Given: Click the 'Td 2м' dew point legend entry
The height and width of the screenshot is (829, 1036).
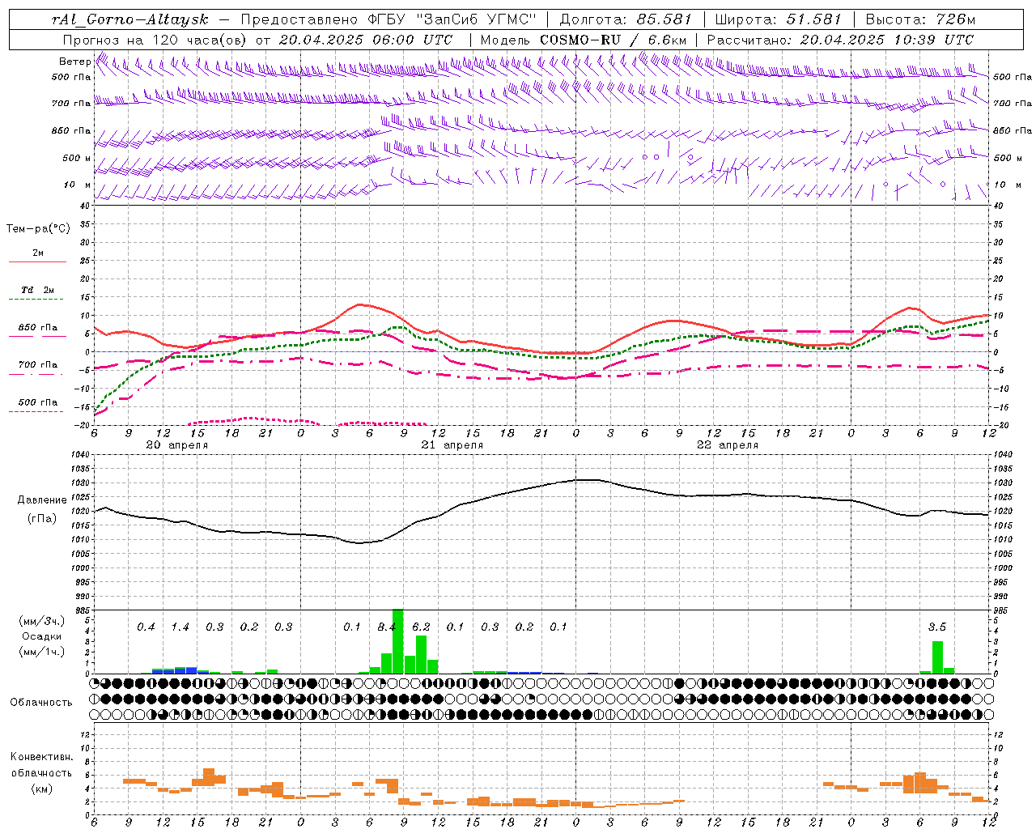Looking at the screenshot, I should [x=38, y=290].
